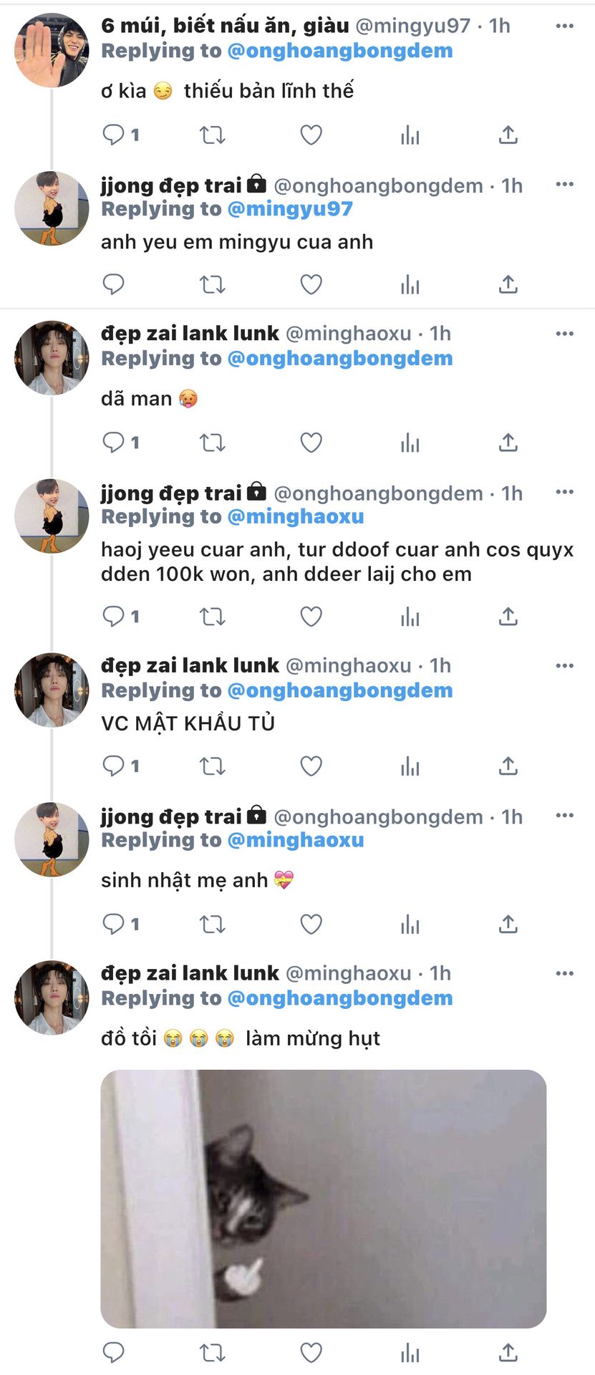Reply to the 'VC MẬT KHẨU TỦ' tweet
The height and width of the screenshot is (1375, 595).
(114, 766)
